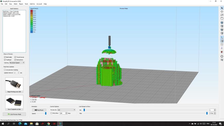Open the notification center icon
Screen dimensions: 224x126
tap(220, 124)
